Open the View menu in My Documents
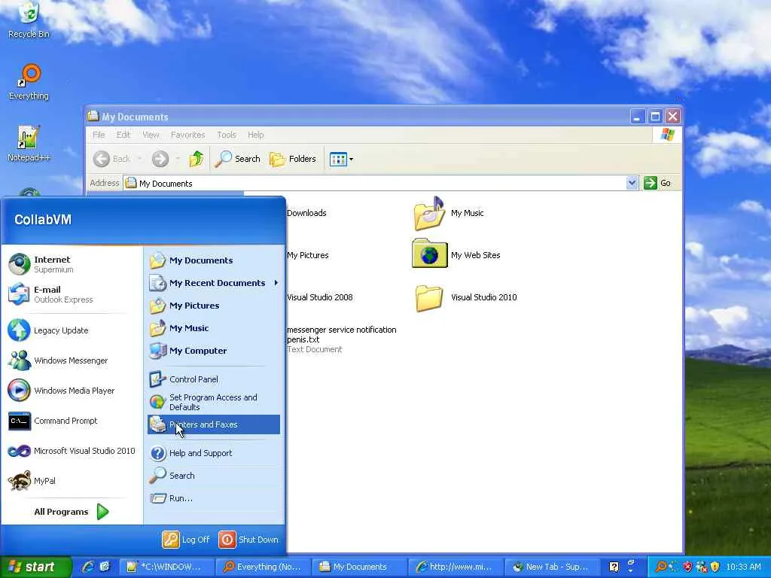Image resolution: width=771 pixels, height=578 pixels. (x=151, y=135)
